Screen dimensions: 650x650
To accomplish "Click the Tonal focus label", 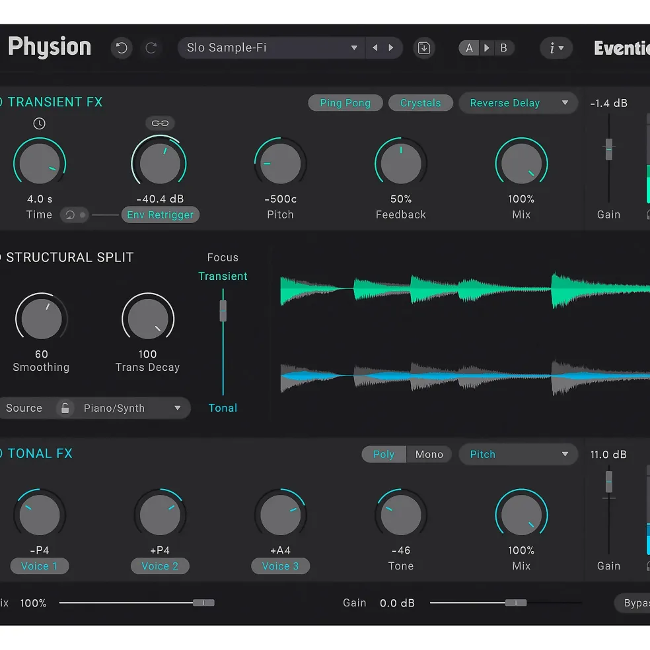I will pos(223,408).
